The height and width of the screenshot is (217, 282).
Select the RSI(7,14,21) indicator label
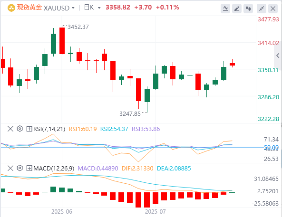[49, 129]
